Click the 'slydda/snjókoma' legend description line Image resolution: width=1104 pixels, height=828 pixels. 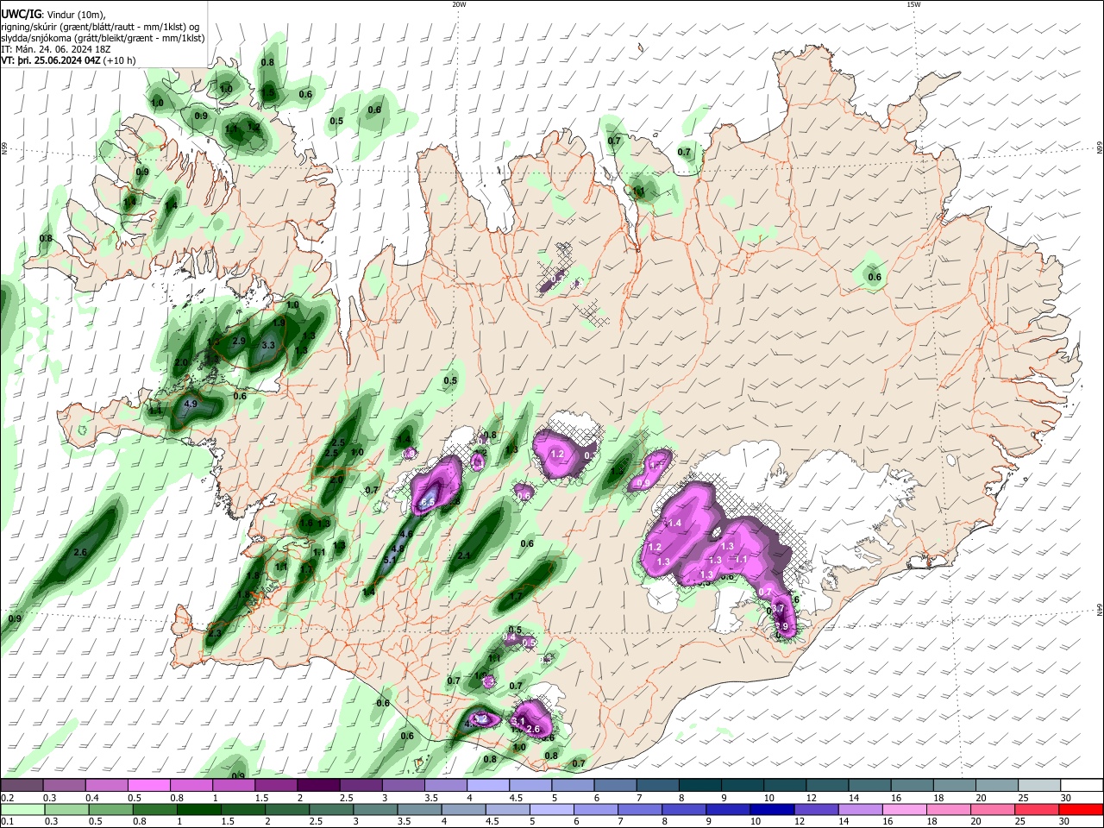[x=103, y=38]
